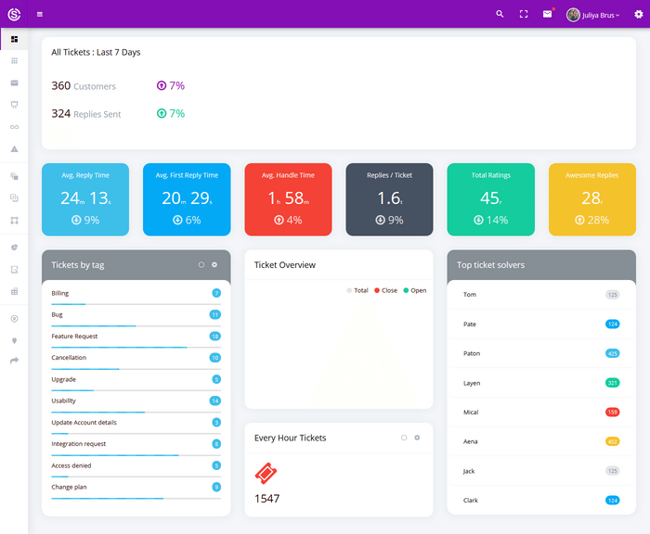Screen dimensions: 650x534
Task: Click the Usability tag progress bar
Action: 136,413
